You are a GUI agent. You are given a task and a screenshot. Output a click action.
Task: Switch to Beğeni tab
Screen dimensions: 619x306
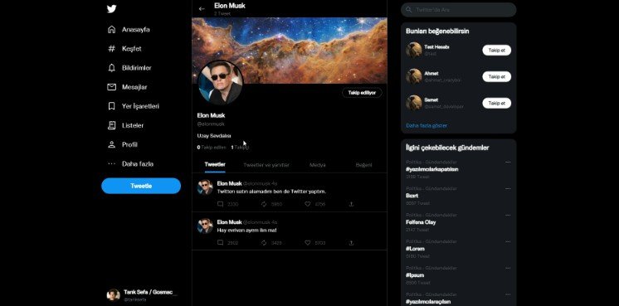363,165
